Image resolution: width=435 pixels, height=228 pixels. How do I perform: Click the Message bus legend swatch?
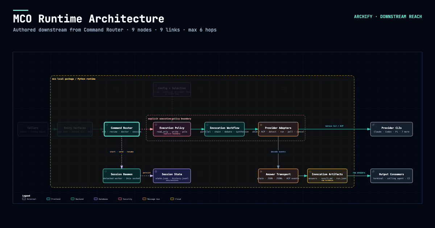click(x=144, y=199)
